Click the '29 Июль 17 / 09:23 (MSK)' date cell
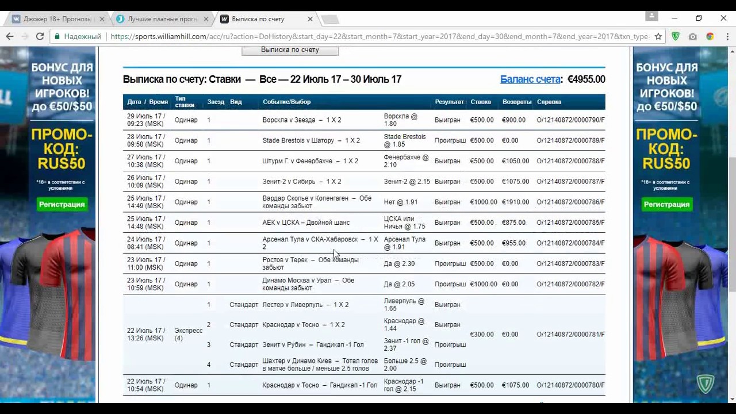Viewport: 736px width, 414px height. pyautogui.click(x=146, y=120)
